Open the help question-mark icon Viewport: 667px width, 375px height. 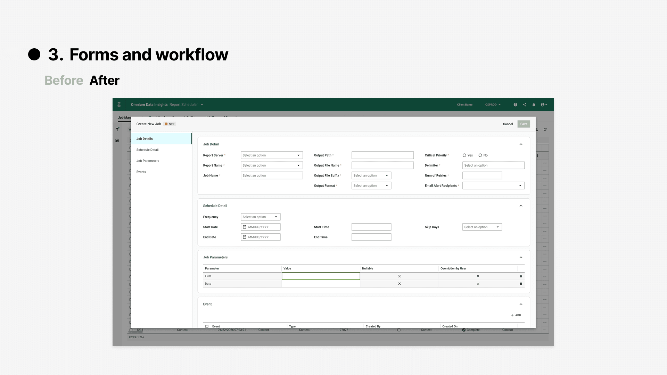[x=515, y=105]
